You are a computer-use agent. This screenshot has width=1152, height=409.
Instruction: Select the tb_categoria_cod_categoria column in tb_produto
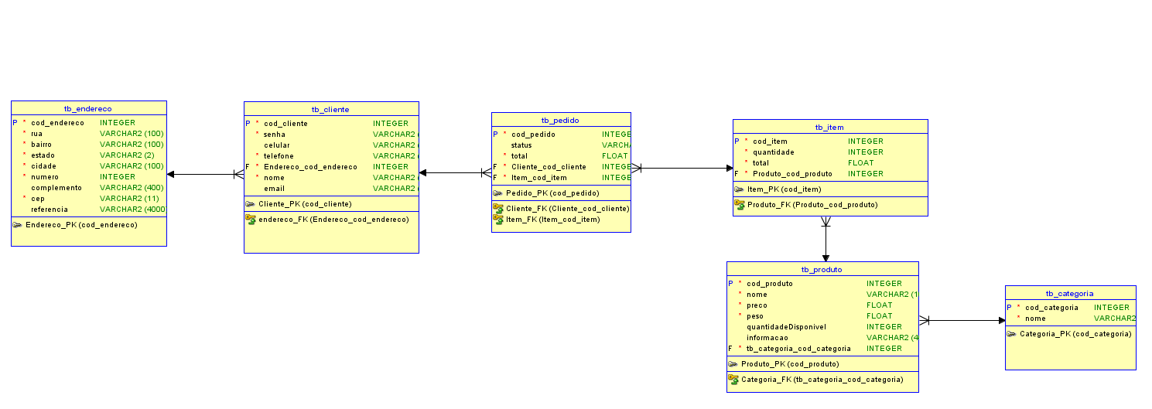pyautogui.click(x=822, y=348)
